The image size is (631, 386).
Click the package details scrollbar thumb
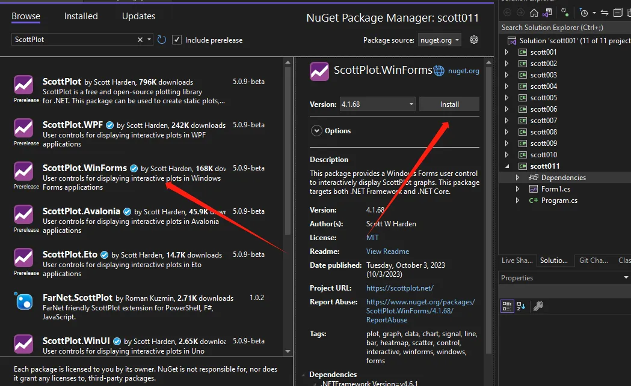click(x=488, y=211)
